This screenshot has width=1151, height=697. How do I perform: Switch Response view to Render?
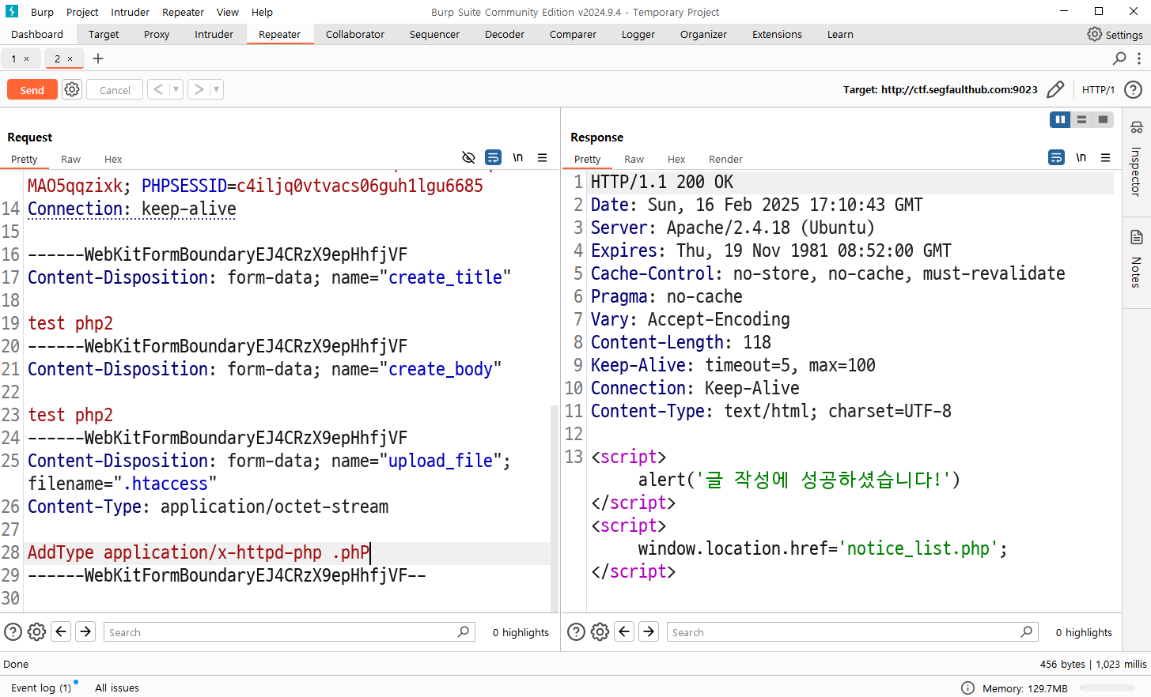pyautogui.click(x=725, y=159)
